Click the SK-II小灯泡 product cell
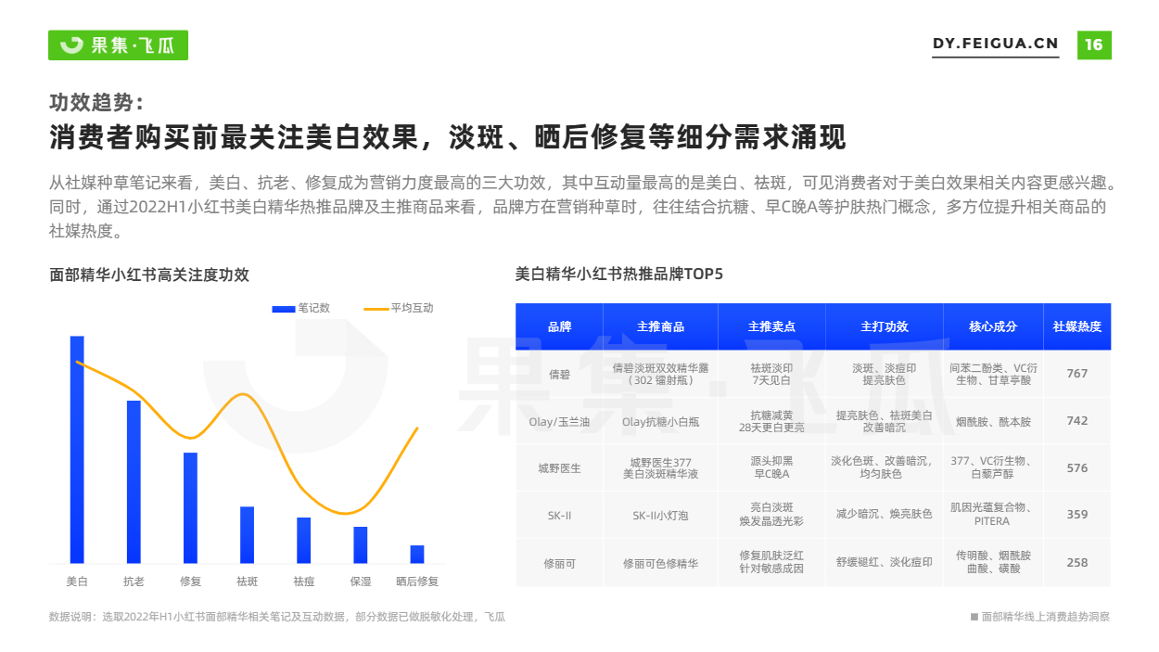This screenshot has width=1159, height=652. pos(660,515)
